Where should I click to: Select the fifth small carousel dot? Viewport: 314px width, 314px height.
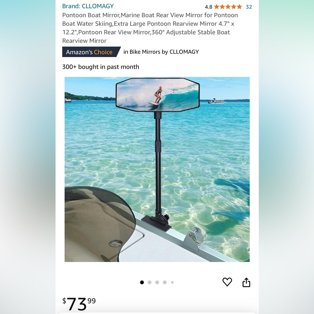point(172,282)
